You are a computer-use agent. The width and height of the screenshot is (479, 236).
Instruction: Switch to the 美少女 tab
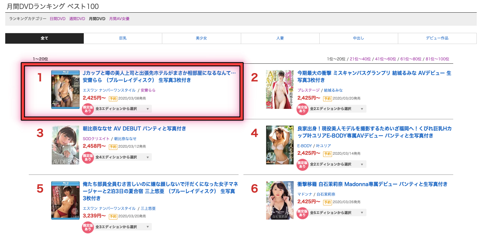[x=202, y=38]
